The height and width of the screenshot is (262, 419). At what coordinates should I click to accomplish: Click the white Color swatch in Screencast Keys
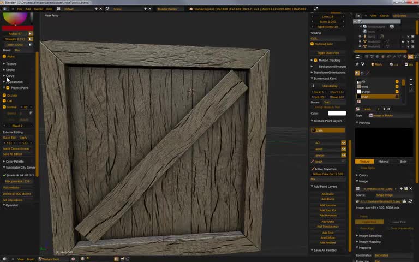(x=337, y=113)
